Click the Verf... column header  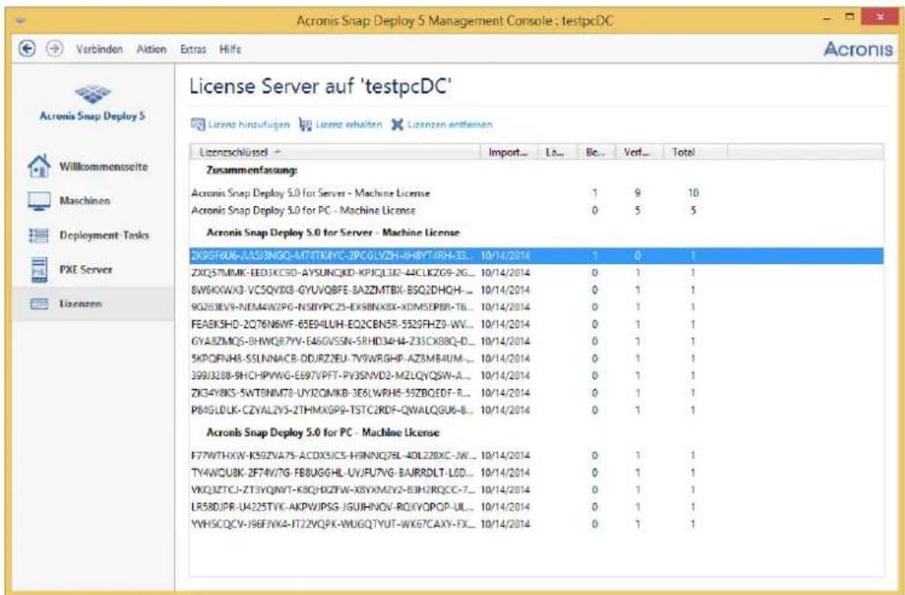click(639, 152)
